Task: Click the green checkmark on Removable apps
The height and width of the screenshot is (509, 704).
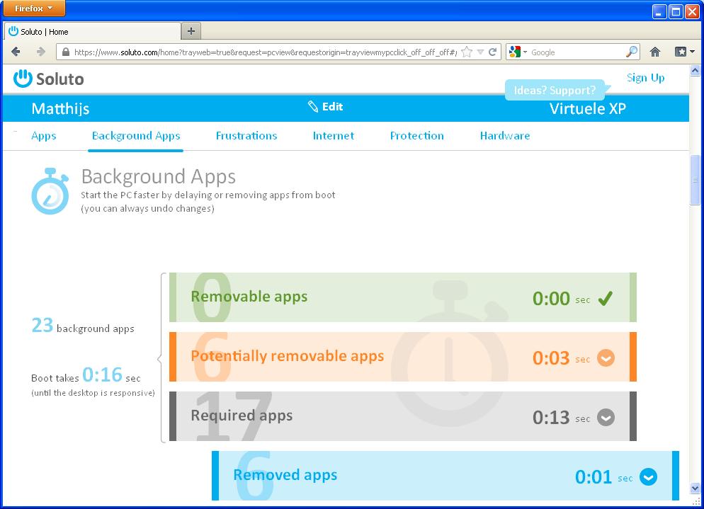Action: click(605, 299)
